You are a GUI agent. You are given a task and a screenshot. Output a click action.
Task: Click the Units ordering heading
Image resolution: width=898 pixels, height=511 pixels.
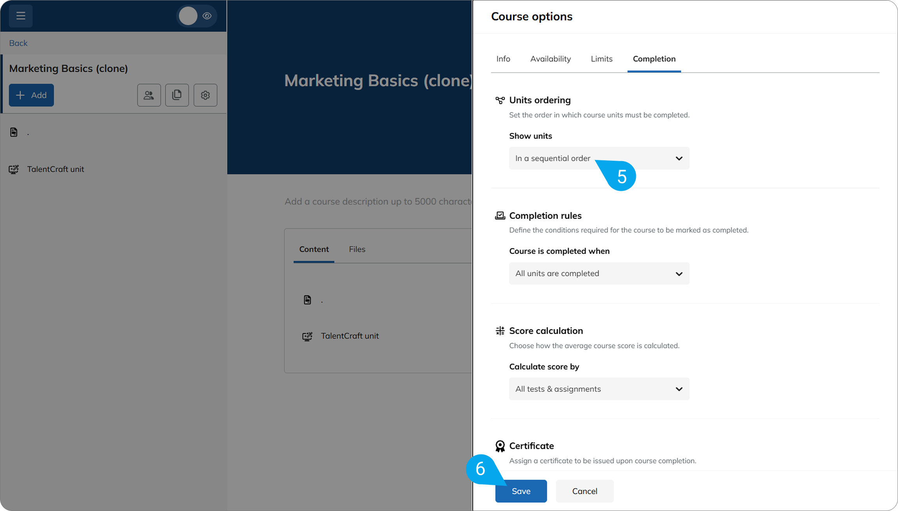[540, 100]
